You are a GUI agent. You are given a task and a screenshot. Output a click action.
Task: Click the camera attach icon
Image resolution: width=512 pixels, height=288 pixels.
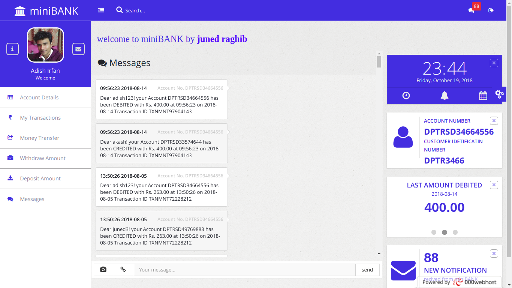103,270
